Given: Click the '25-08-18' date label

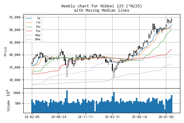Looking at the screenshot, I should coord(139,117).
